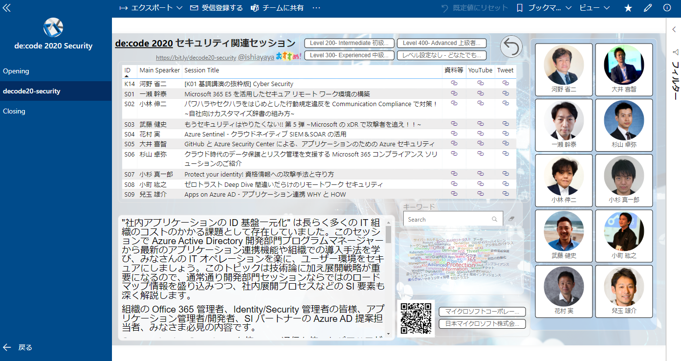Open materials link for S04 row
This screenshot has height=361, width=681.
pyautogui.click(x=454, y=134)
